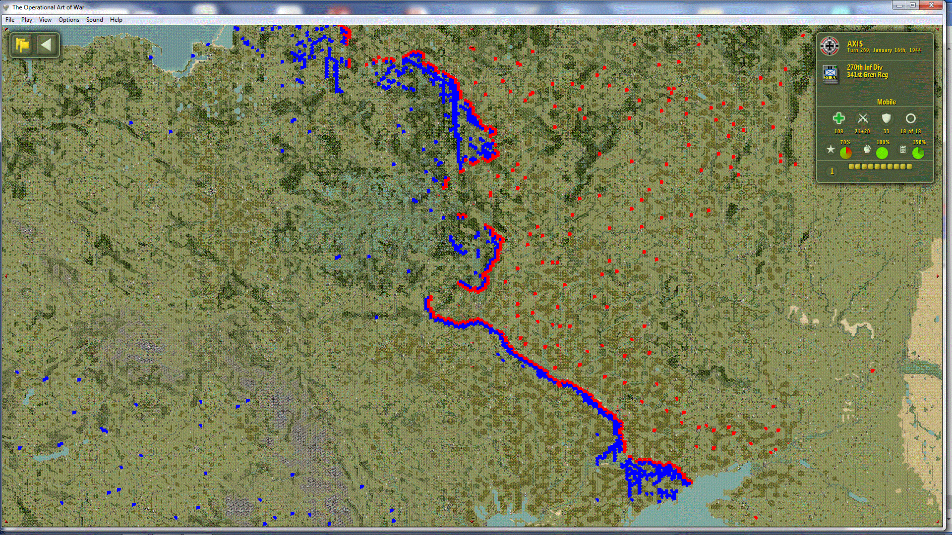This screenshot has width=952, height=535.
Task: Click the "150%" supply label
Action: pyautogui.click(x=919, y=142)
